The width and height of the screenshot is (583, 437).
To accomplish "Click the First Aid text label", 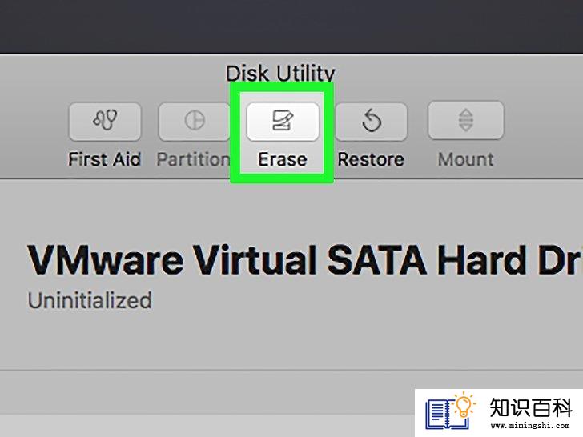I will [105, 159].
